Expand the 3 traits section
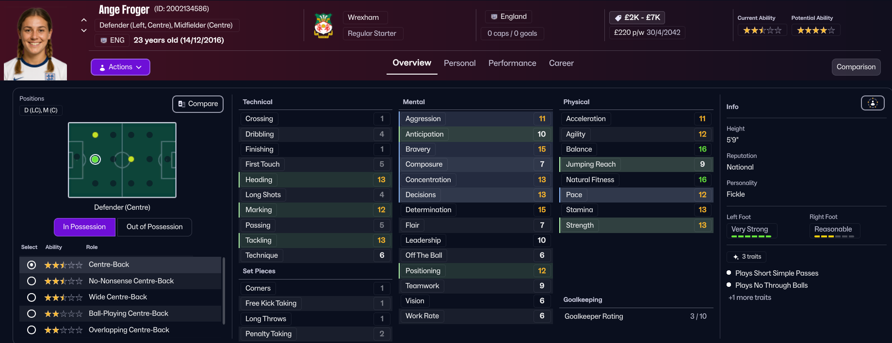The image size is (892, 343). [746, 257]
